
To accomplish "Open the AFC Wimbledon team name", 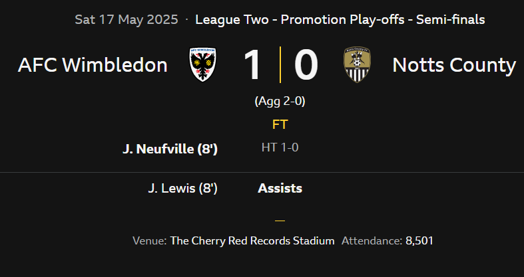I will point(93,64).
